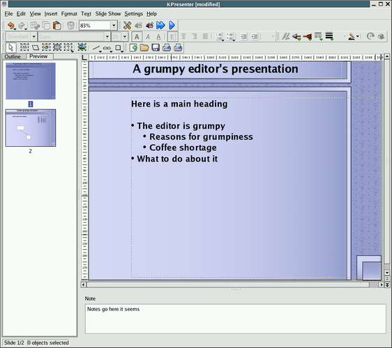This screenshot has width=392, height=348.
Task: Click the Redo icon in the toolbar
Action: (22, 26)
